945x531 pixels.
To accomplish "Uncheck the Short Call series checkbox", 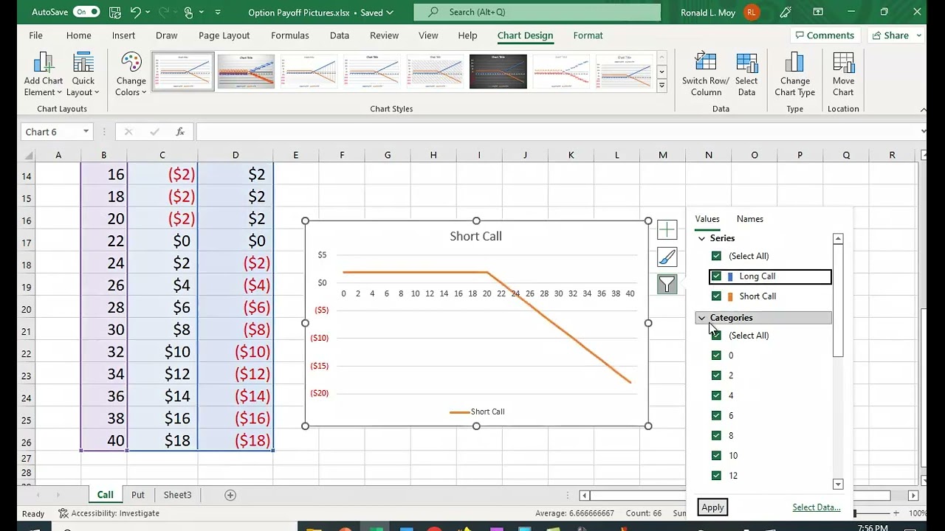I will tap(716, 296).
